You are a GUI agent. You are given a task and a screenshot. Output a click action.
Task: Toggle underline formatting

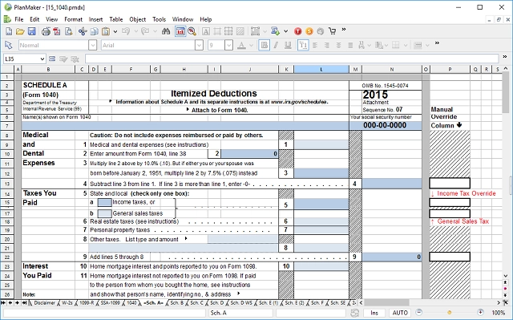coord(288,45)
